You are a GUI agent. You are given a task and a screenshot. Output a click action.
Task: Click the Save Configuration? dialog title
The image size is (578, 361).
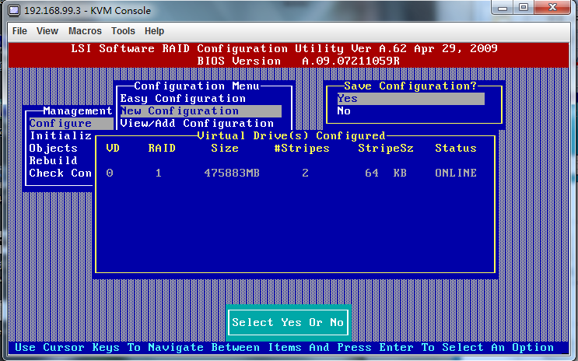click(x=410, y=86)
